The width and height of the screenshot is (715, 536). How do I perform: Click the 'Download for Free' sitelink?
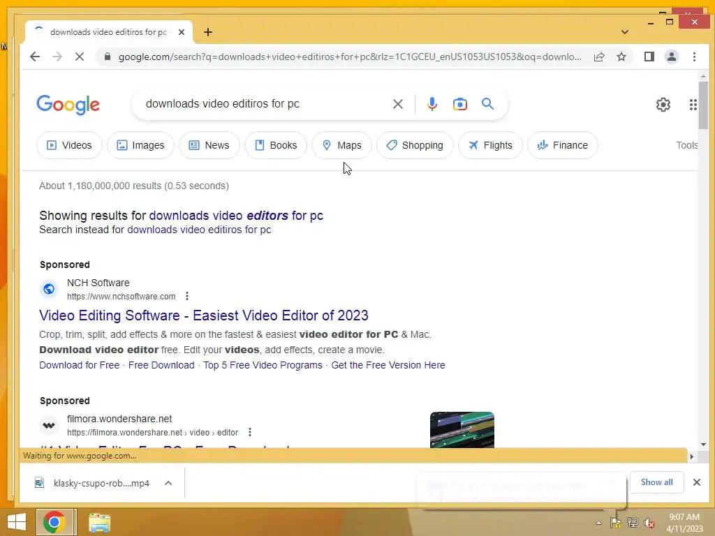tap(80, 365)
